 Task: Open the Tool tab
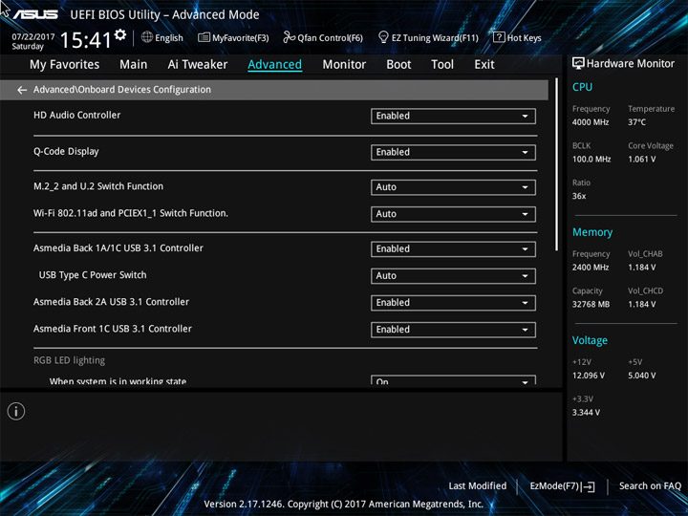click(x=442, y=65)
